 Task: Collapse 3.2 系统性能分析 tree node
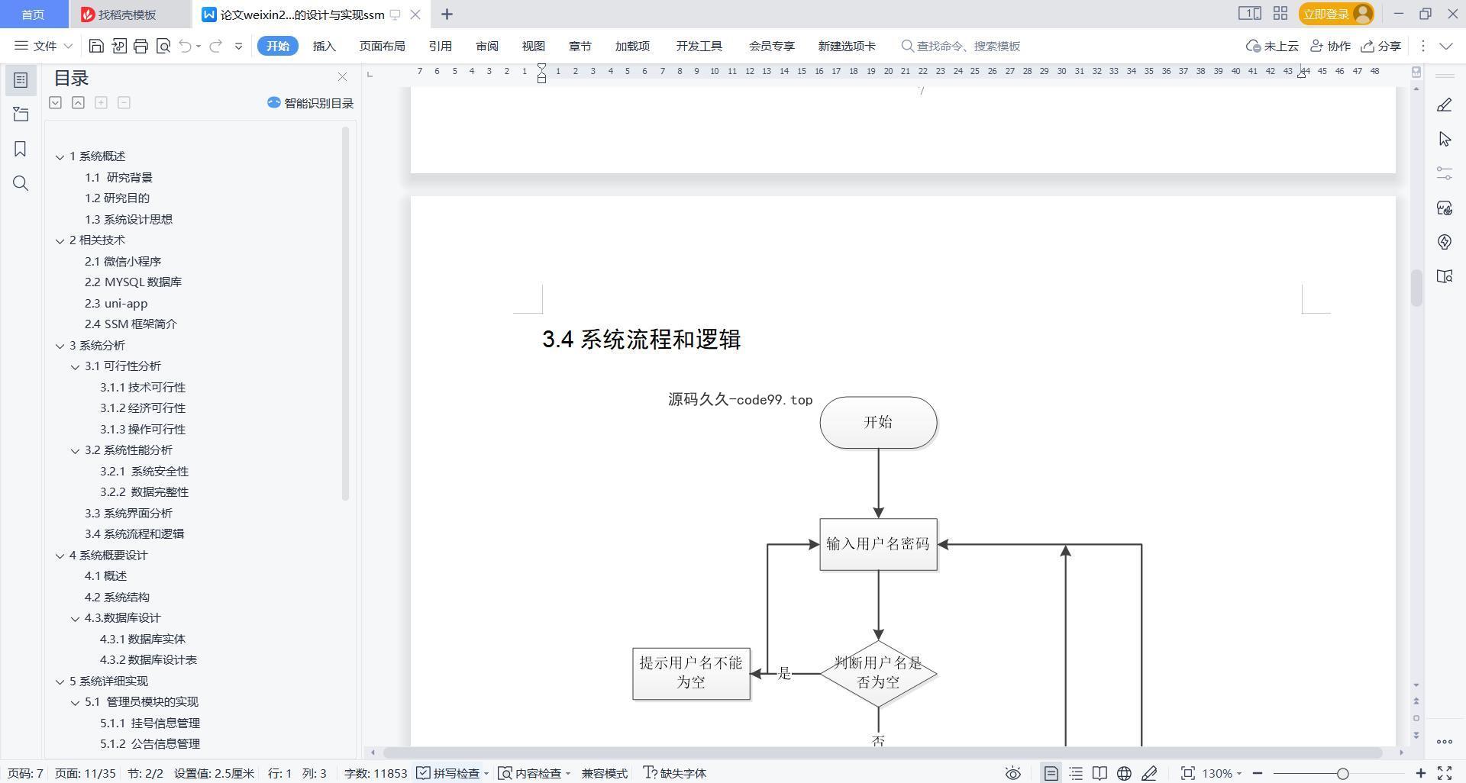(75, 450)
